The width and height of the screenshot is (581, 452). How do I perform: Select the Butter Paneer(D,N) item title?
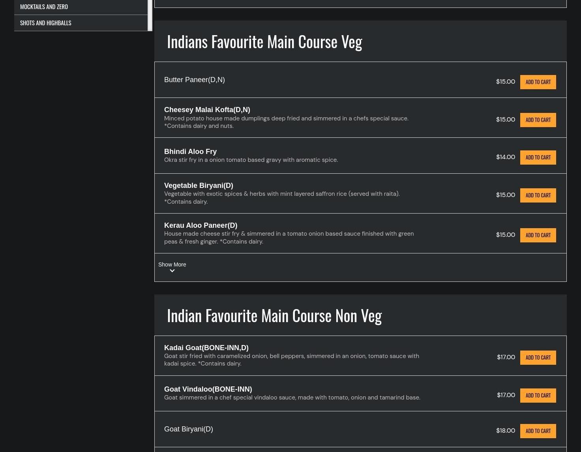click(x=194, y=80)
